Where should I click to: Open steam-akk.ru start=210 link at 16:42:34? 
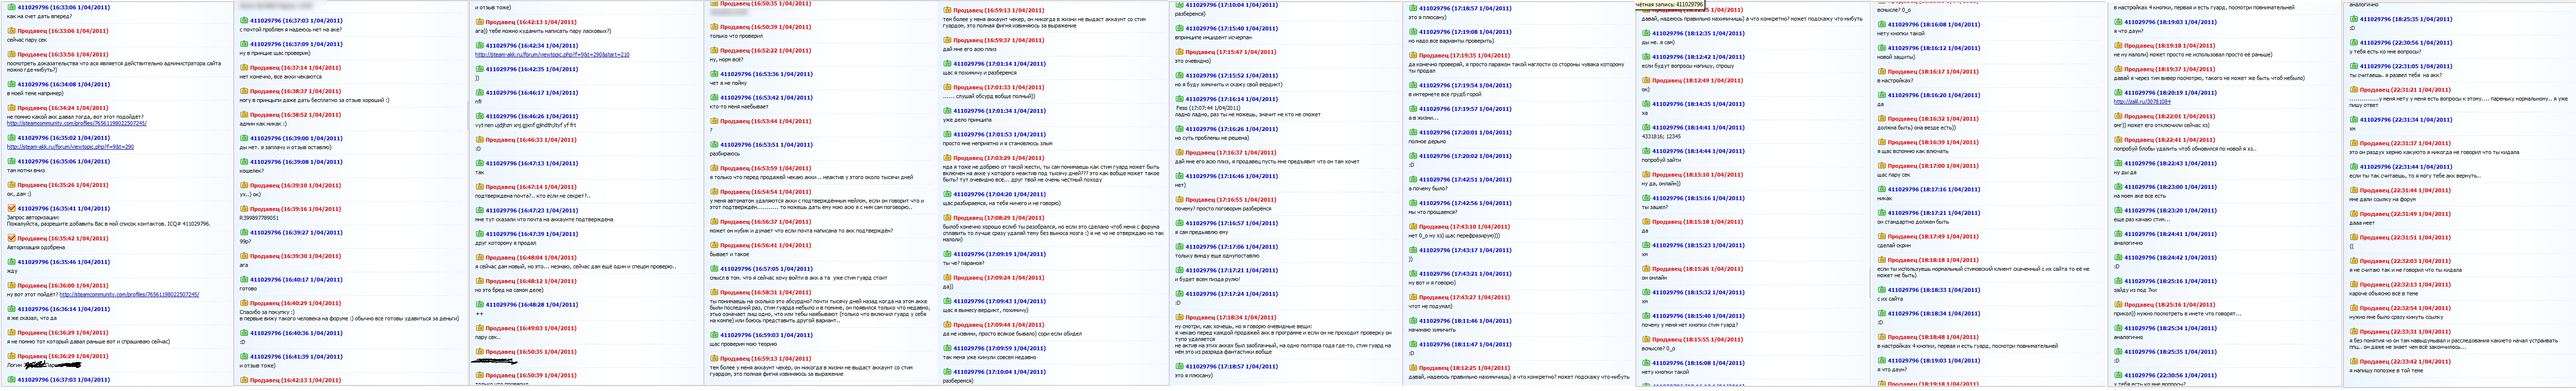(552, 54)
